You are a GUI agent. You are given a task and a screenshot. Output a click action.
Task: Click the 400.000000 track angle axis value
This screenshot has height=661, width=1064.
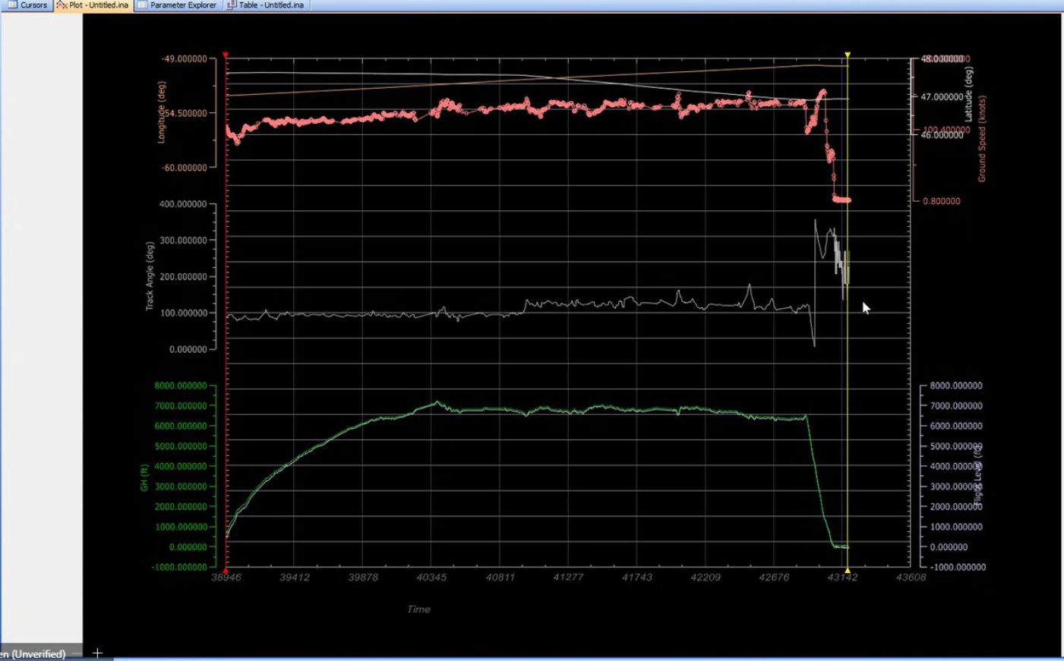(183, 204)
